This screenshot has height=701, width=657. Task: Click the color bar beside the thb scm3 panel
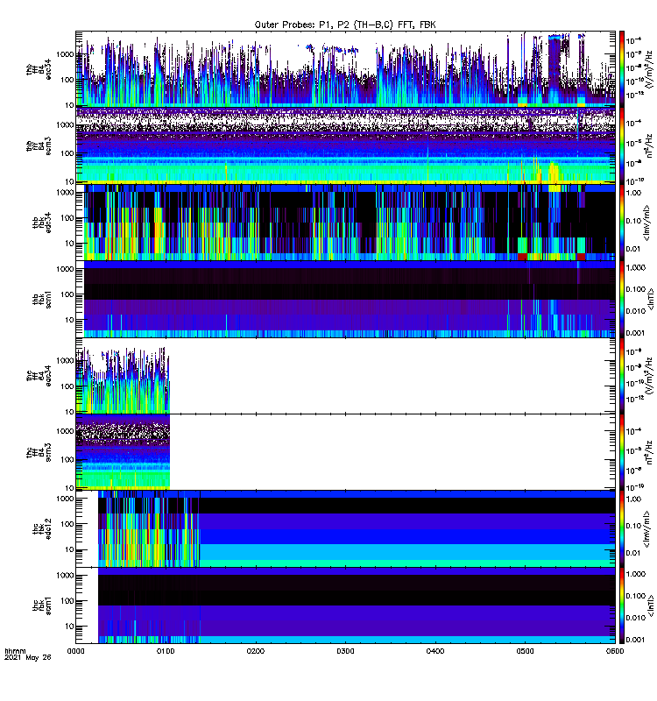[622, 145]
